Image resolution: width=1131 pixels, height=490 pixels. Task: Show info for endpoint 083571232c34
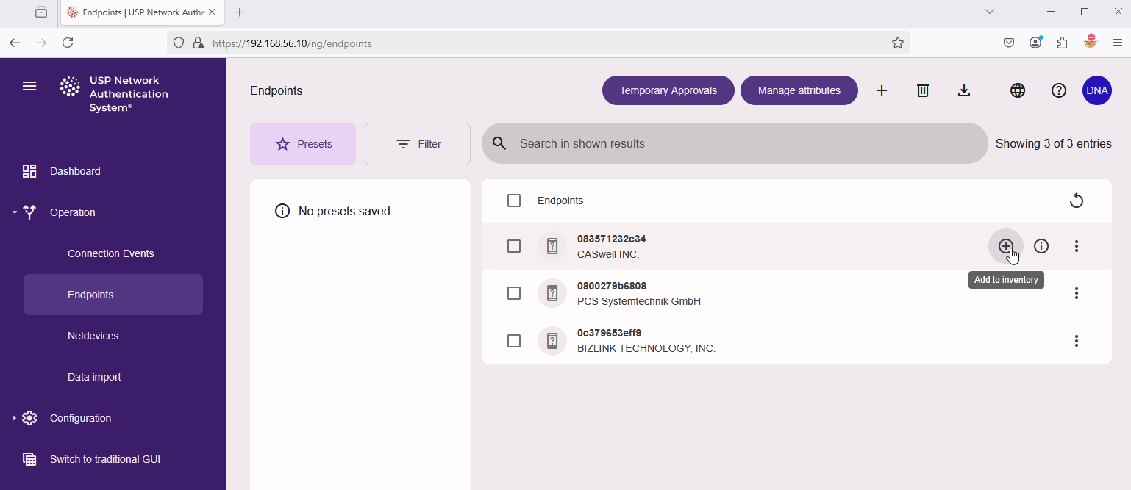click(x=1041, y=246)
